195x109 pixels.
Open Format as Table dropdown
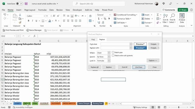pos(122,19)
